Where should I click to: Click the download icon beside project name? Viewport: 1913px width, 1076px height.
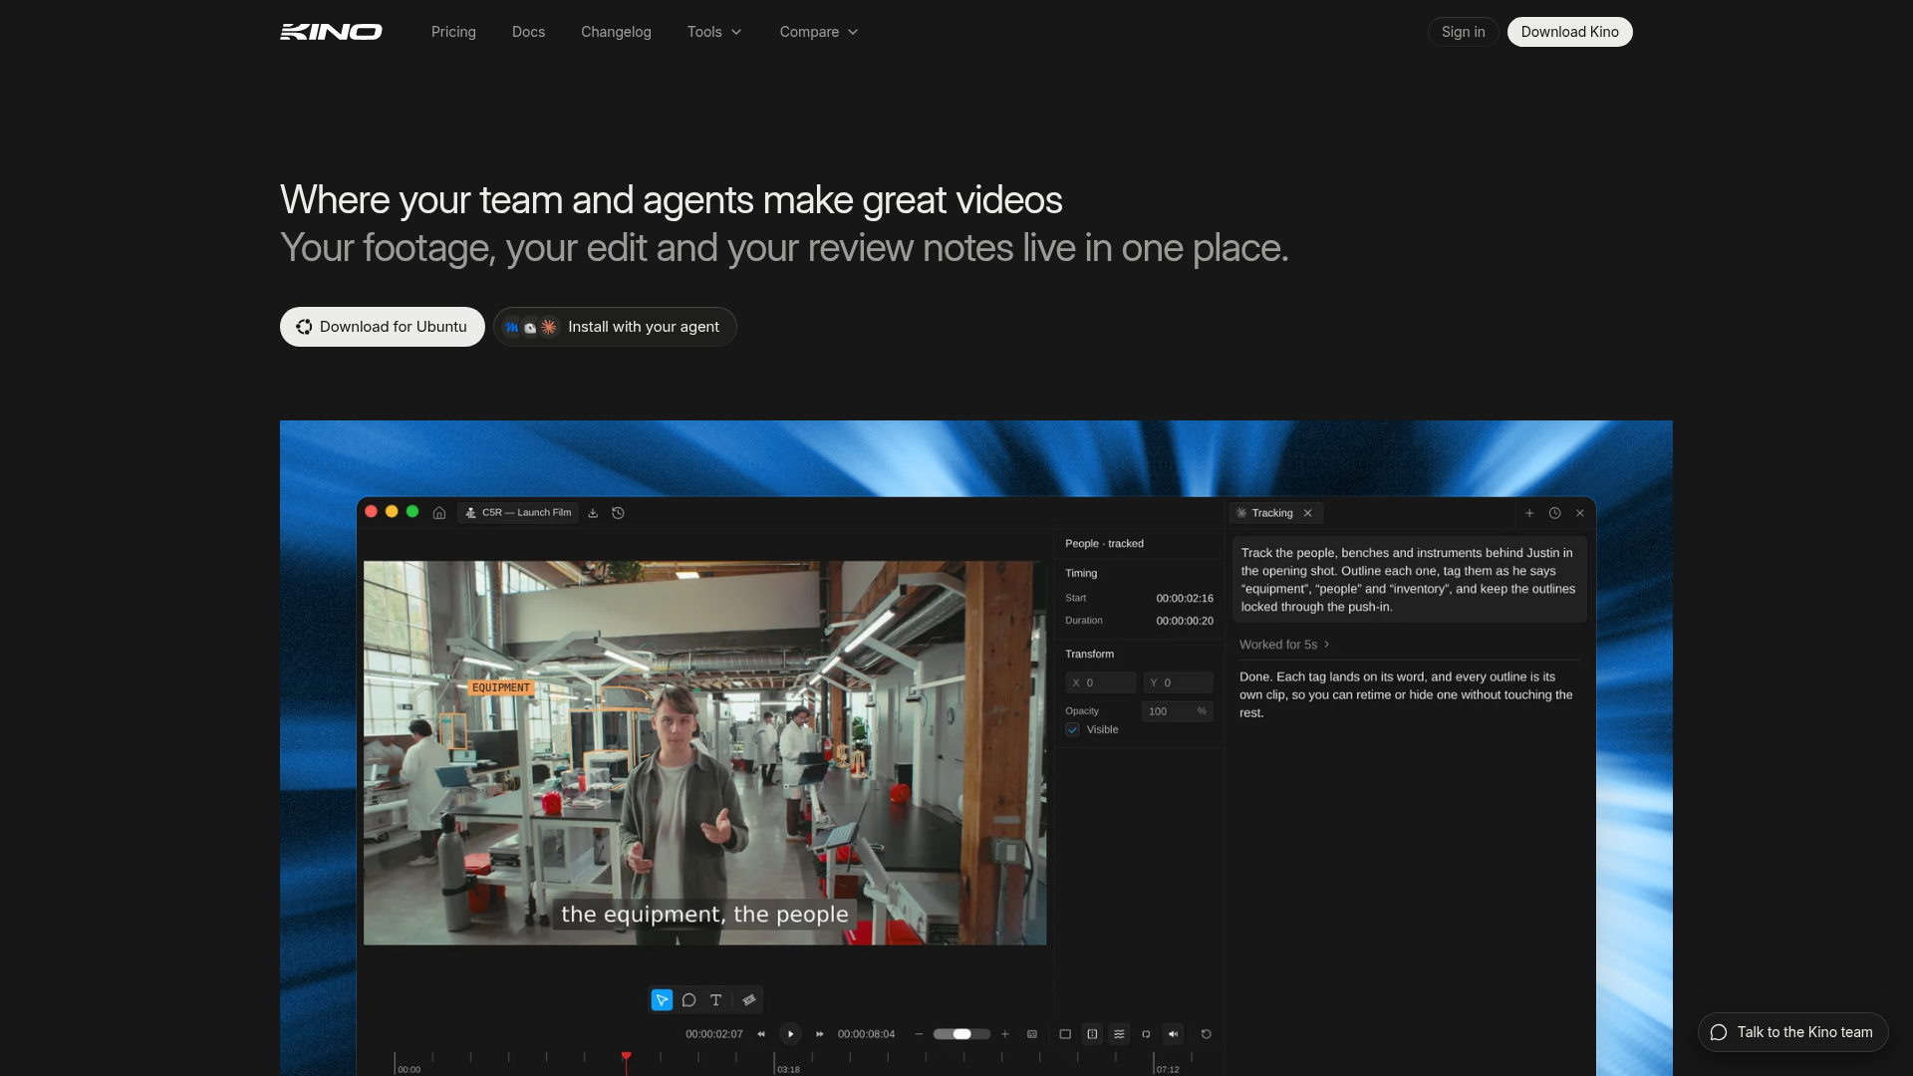pos(593,513)
